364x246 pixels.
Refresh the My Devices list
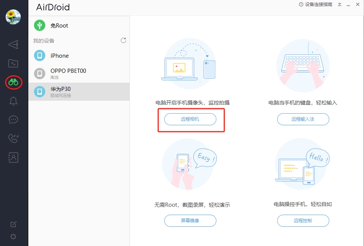(123, 40)
